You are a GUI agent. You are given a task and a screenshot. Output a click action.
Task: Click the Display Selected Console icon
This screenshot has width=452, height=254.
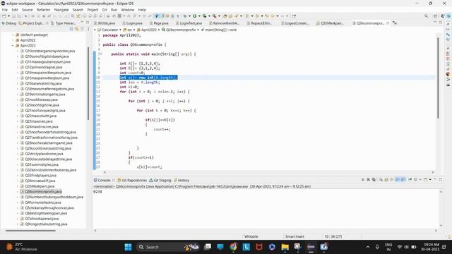point(415,179)
